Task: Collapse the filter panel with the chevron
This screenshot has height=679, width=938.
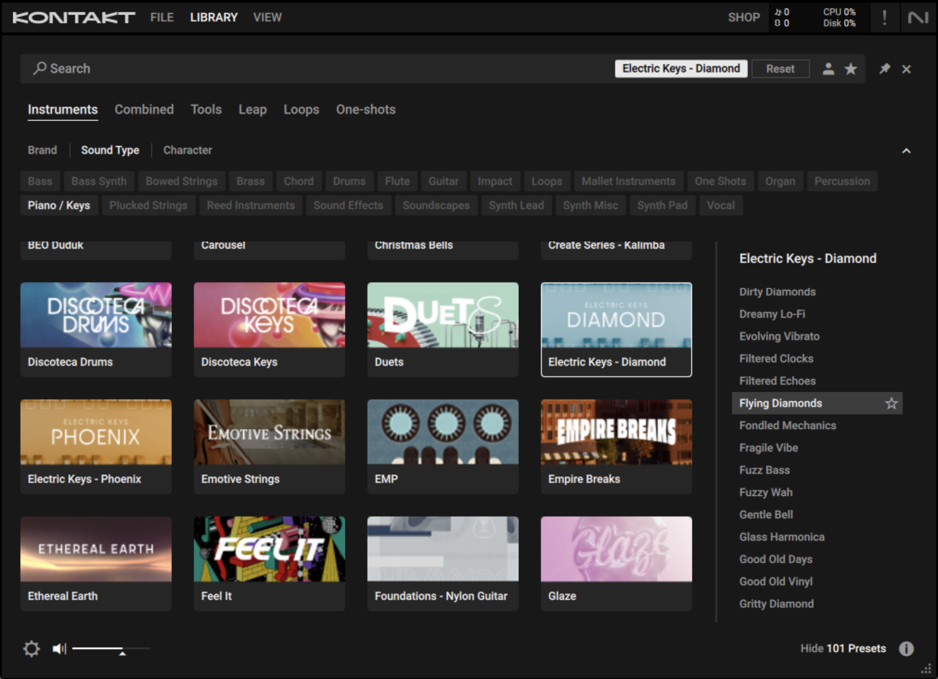Action: point(907,150)
